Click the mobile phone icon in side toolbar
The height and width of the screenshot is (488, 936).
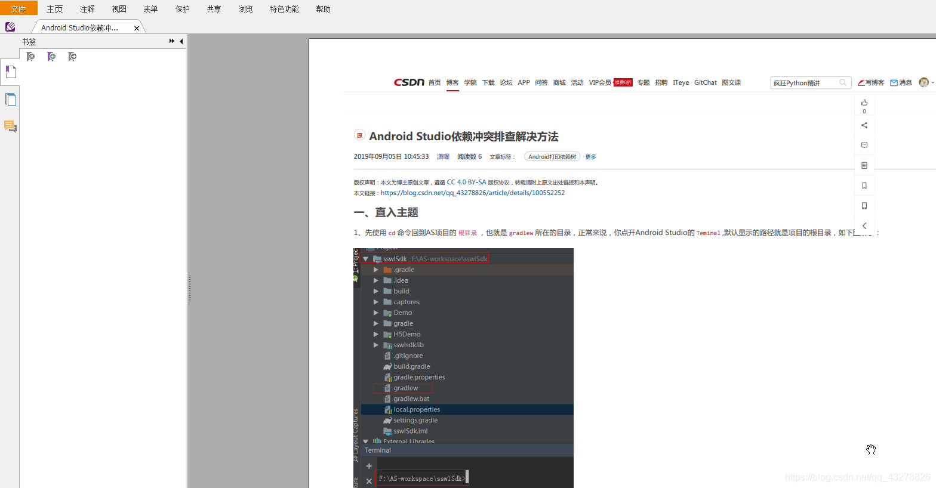coord(864,206)
